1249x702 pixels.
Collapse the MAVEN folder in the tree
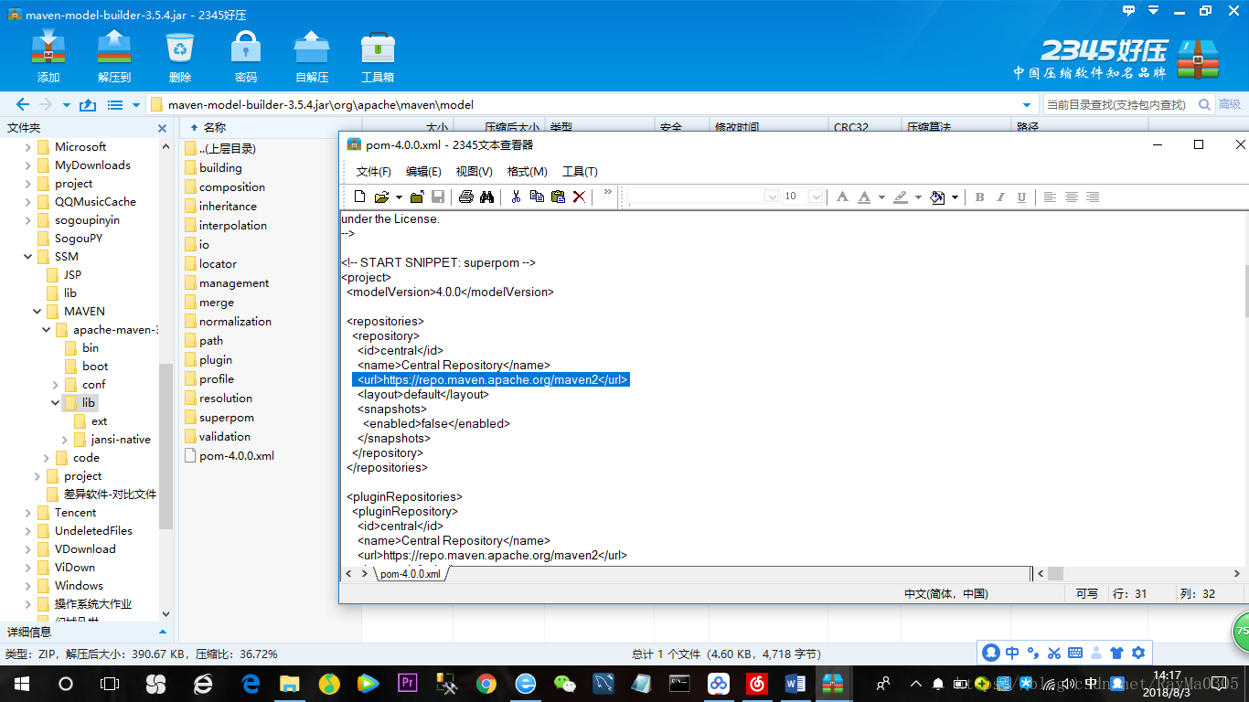coord(37,312)
